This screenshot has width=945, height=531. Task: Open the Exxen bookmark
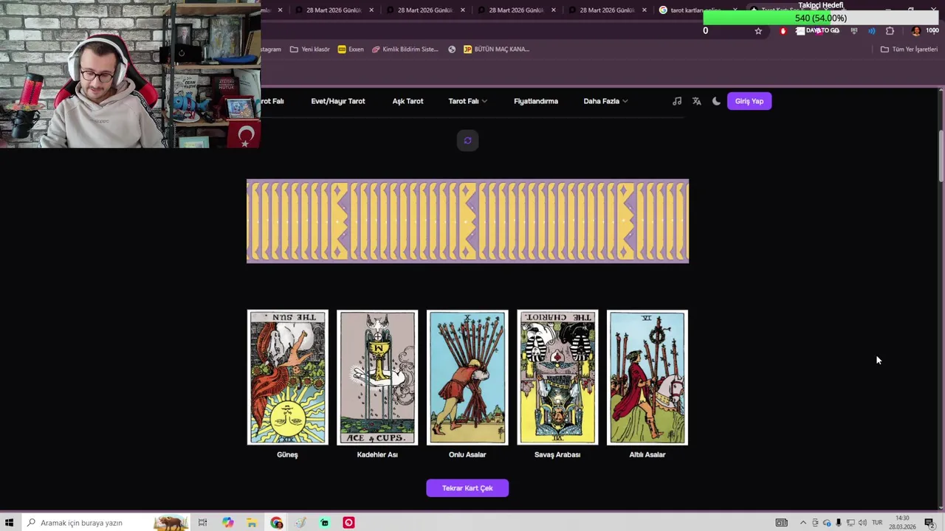tap(351, 49)
